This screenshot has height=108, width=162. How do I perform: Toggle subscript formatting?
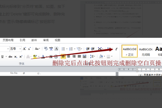coord(16,57)
